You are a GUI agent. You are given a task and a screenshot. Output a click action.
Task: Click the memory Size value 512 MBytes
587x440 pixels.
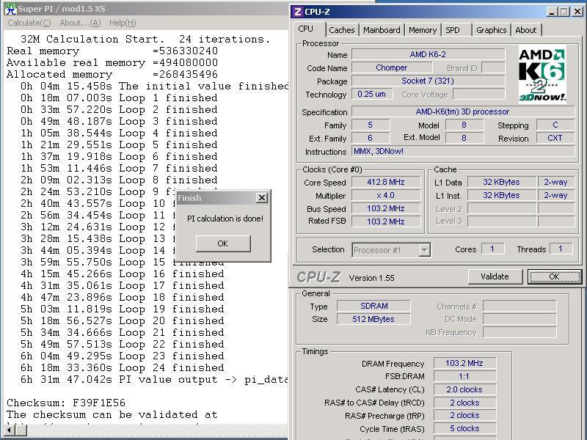pyautogui.click(x=373, y=319)
